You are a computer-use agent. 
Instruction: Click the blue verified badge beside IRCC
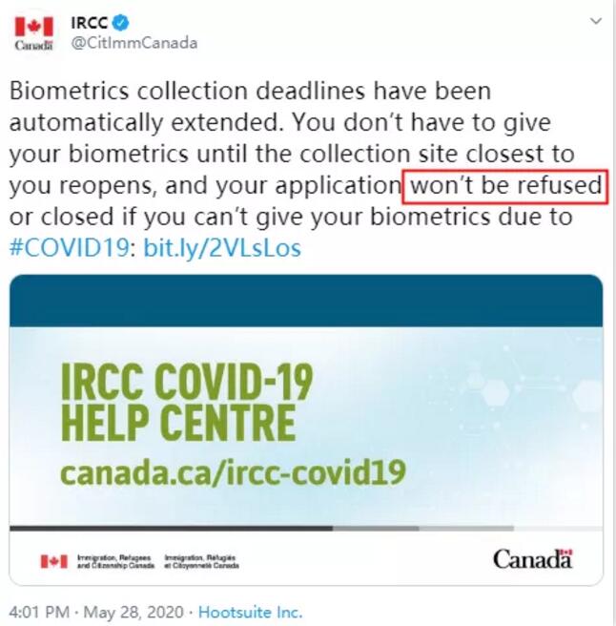coord(120,22)
